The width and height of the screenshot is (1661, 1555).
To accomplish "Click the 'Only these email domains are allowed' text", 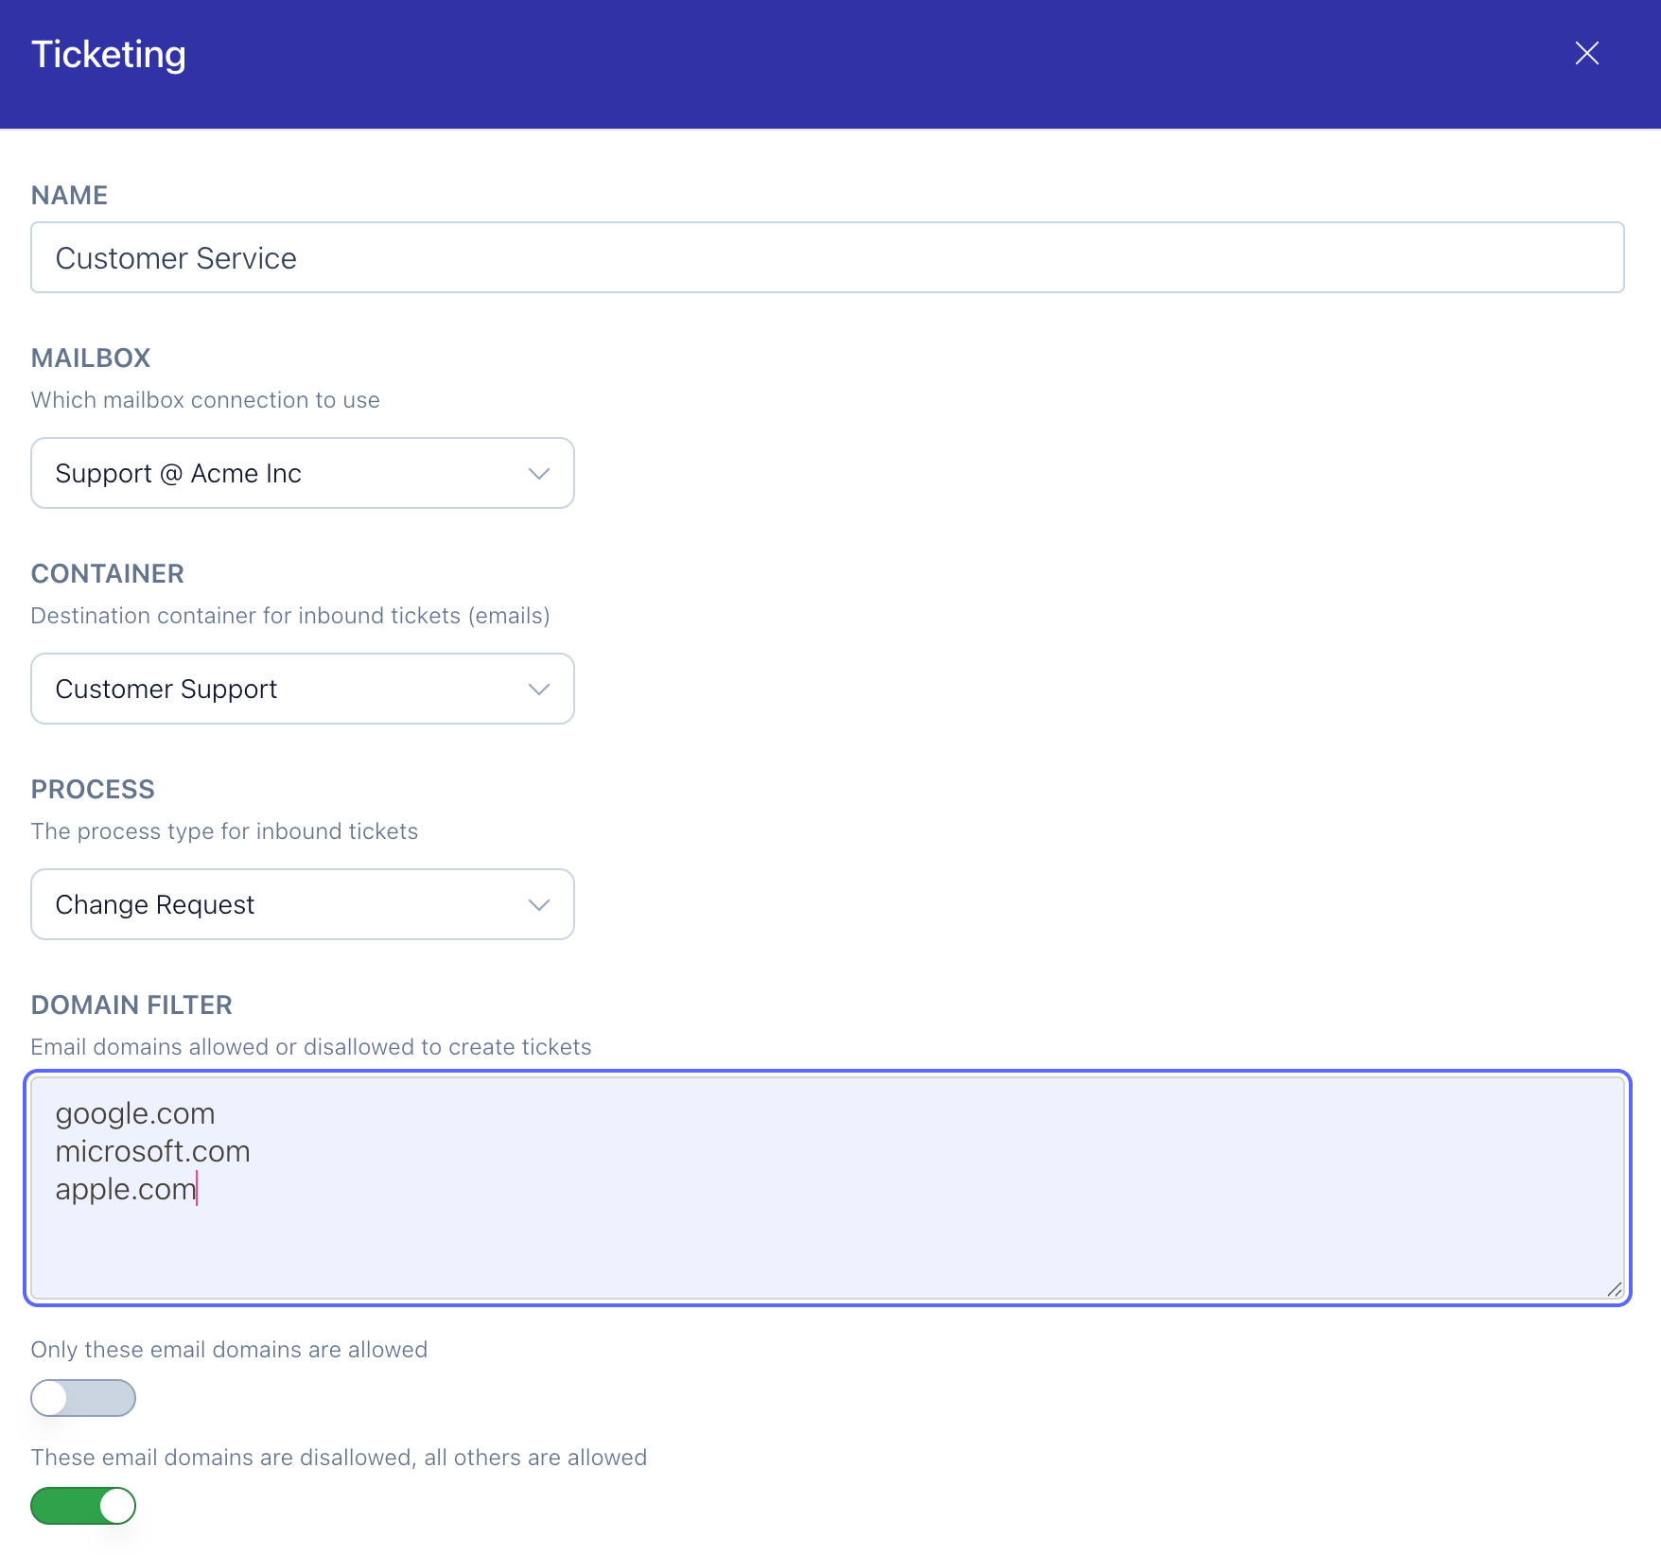I will coord(229,1350).
